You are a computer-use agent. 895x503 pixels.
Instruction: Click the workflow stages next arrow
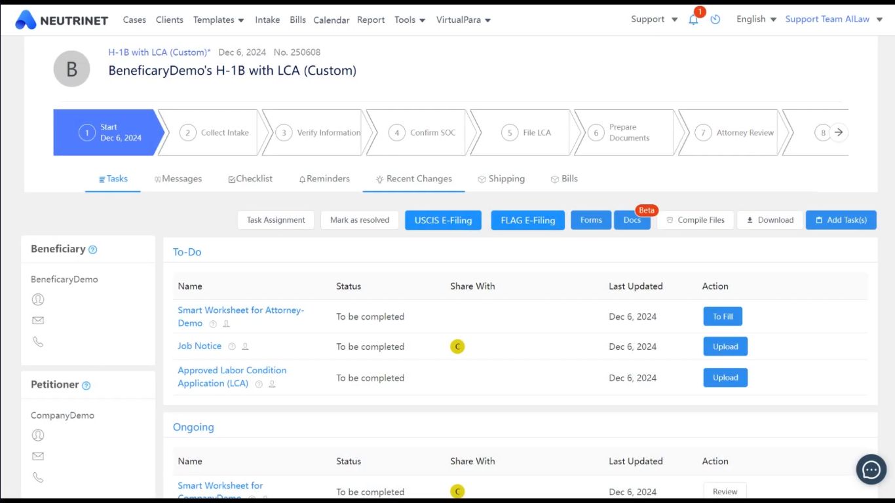click(x=839, y=132)
